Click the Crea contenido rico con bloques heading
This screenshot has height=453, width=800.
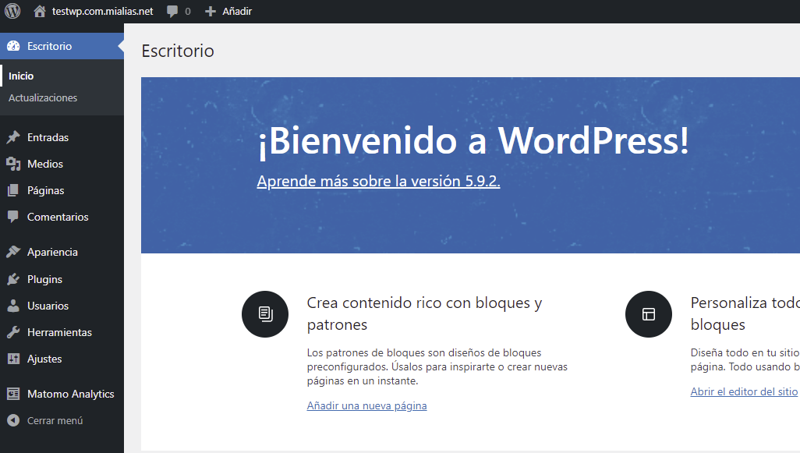424,313
